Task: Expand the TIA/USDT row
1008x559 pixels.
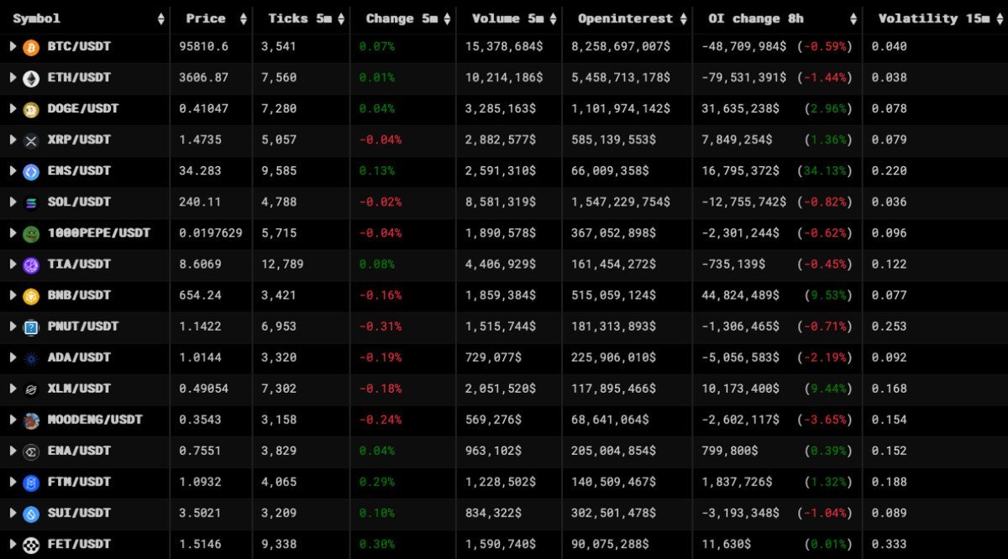Action: (x=13, y=264)
